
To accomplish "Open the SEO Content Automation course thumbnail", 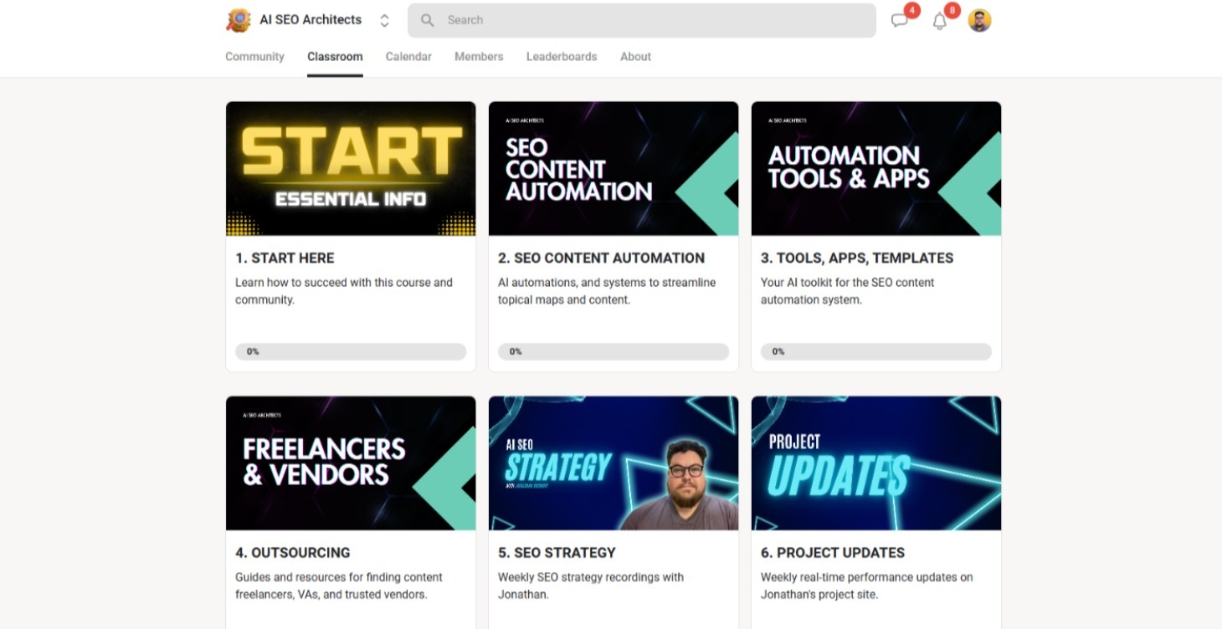I will 614,169.
